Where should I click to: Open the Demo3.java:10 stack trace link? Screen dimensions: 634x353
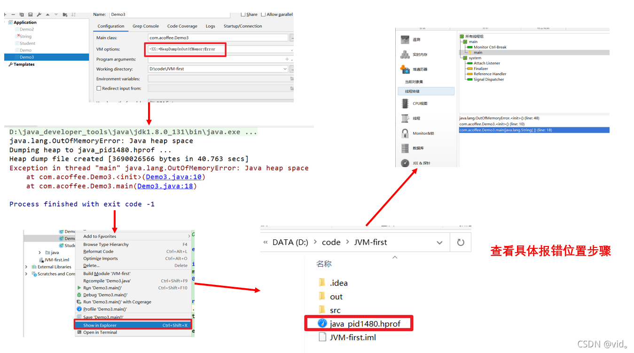pyautogui.click(x=173, y=177)
